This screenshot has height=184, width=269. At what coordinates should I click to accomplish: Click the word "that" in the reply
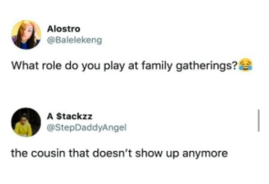tap(79, 153)
